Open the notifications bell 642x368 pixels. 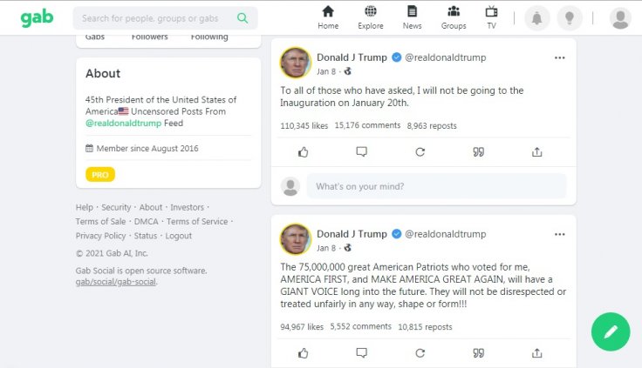[536, 18]
